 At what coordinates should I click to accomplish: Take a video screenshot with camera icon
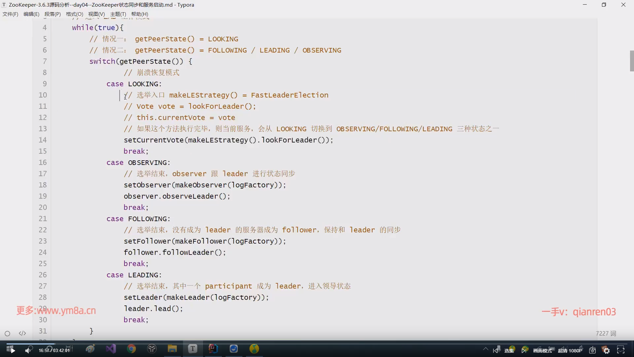[x=592, y=350]
